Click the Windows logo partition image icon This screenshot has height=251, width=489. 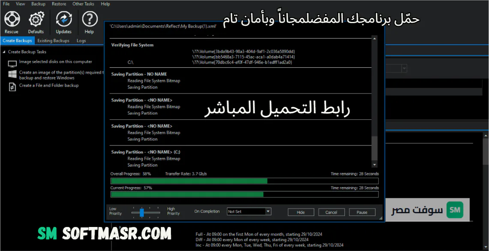(12, 74)
